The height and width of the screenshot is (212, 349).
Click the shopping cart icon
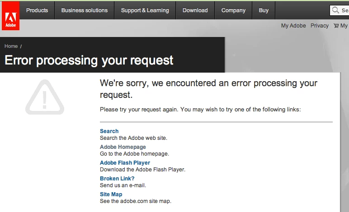[x=336, y=26]
